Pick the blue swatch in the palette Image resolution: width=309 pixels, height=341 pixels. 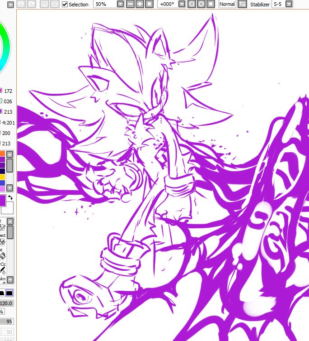click(x=2, y=183)
